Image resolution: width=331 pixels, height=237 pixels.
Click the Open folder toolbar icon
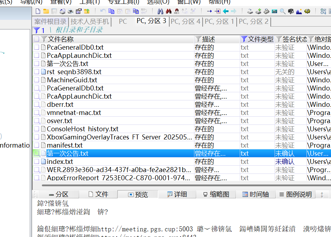[46, 11]
